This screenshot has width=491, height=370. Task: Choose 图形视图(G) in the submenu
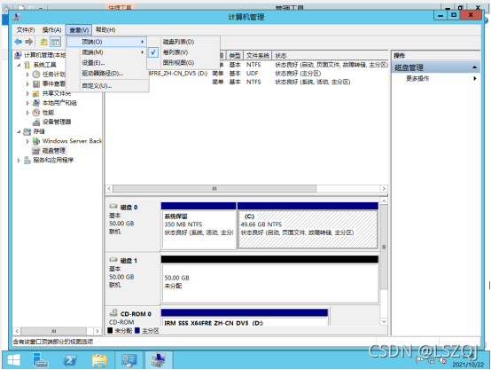[x=183, y=63]
